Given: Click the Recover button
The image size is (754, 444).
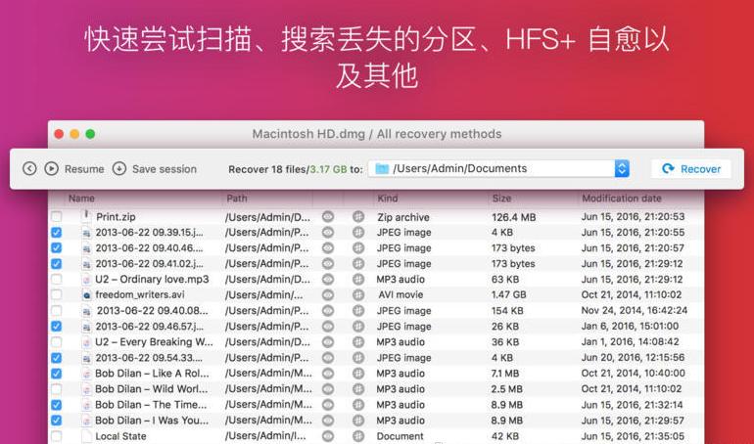Looking at the screenshot, I should 691,169.
